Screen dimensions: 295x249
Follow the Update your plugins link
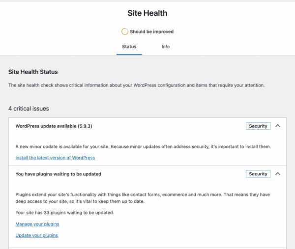coord(37,235)
